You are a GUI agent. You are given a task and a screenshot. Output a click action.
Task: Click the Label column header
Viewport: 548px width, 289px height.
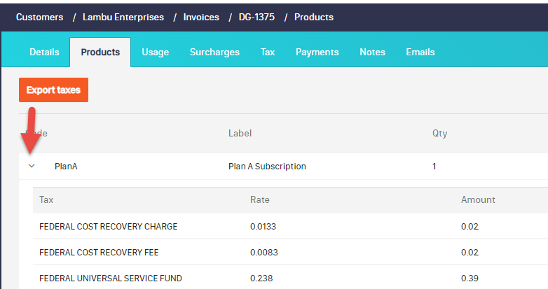click(x=240, y=133)
